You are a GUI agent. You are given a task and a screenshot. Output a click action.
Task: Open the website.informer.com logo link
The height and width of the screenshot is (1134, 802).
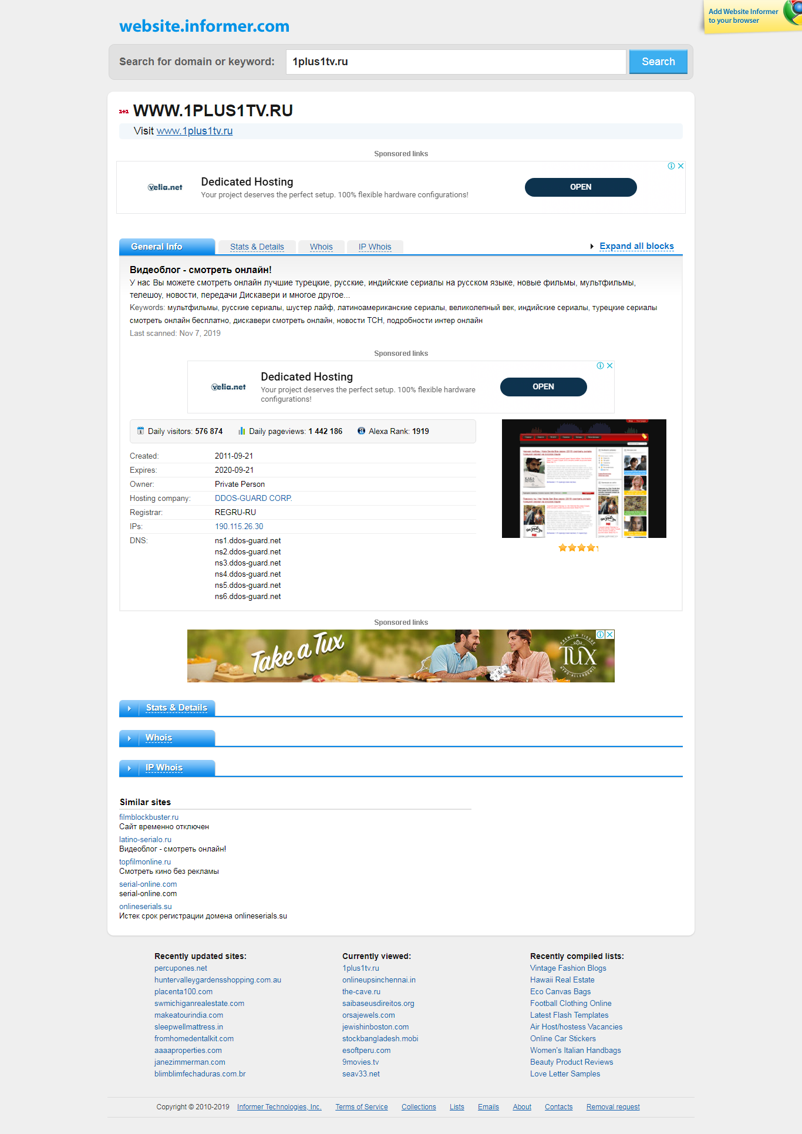[204, 26]
